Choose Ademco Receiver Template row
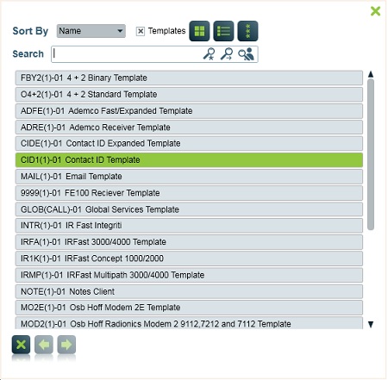The height and width of the screenshot is (380, 388). pyautogui.click(x=189, y=128)
